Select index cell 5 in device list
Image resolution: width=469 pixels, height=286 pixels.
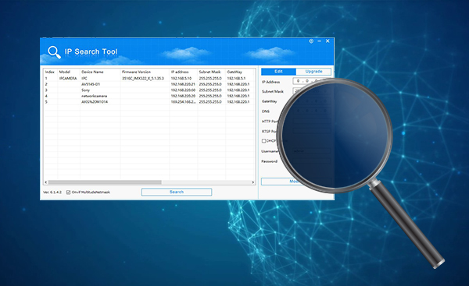(46, 101)
